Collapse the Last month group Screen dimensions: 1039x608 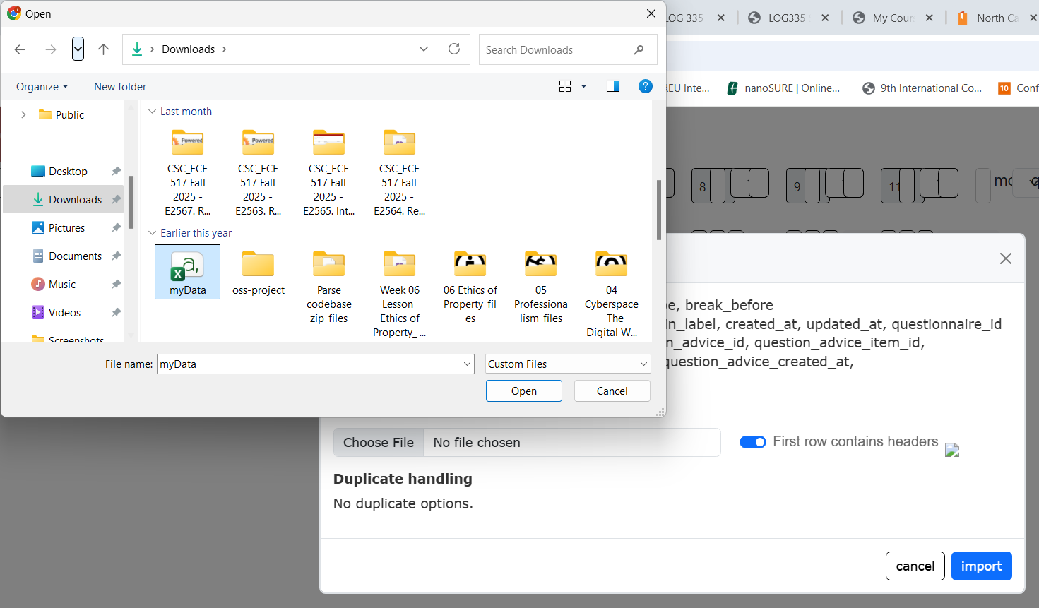pos(152,112)
